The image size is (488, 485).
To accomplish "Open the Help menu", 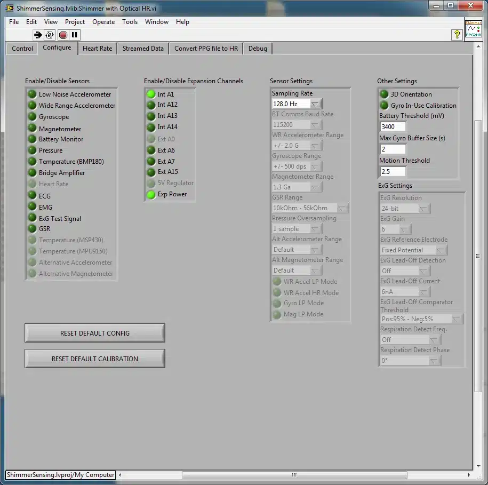I will tap(182, 22).
